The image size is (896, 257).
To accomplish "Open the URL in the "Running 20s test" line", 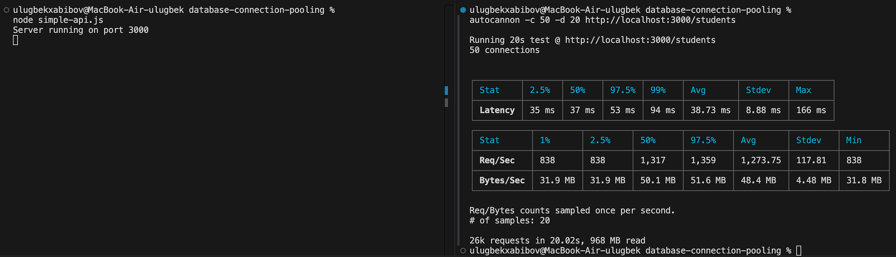I will (640, 40).
